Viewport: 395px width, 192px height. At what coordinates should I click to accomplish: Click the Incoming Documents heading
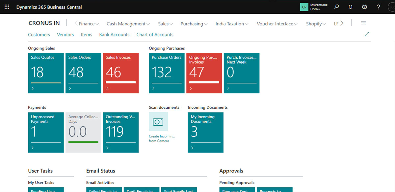(208, 107)
